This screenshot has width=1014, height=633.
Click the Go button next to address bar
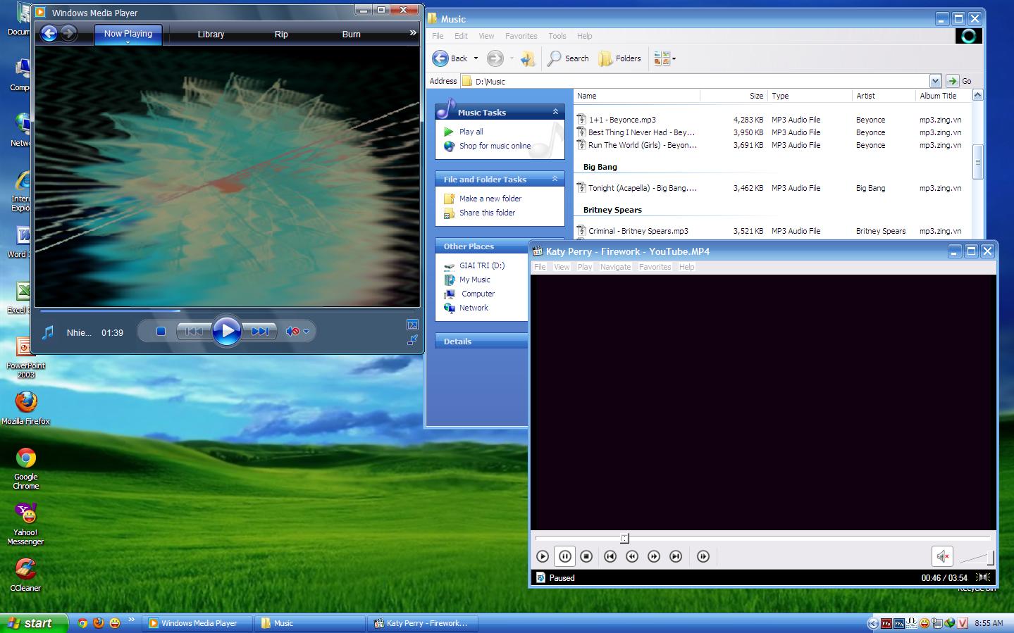point(959,81)
